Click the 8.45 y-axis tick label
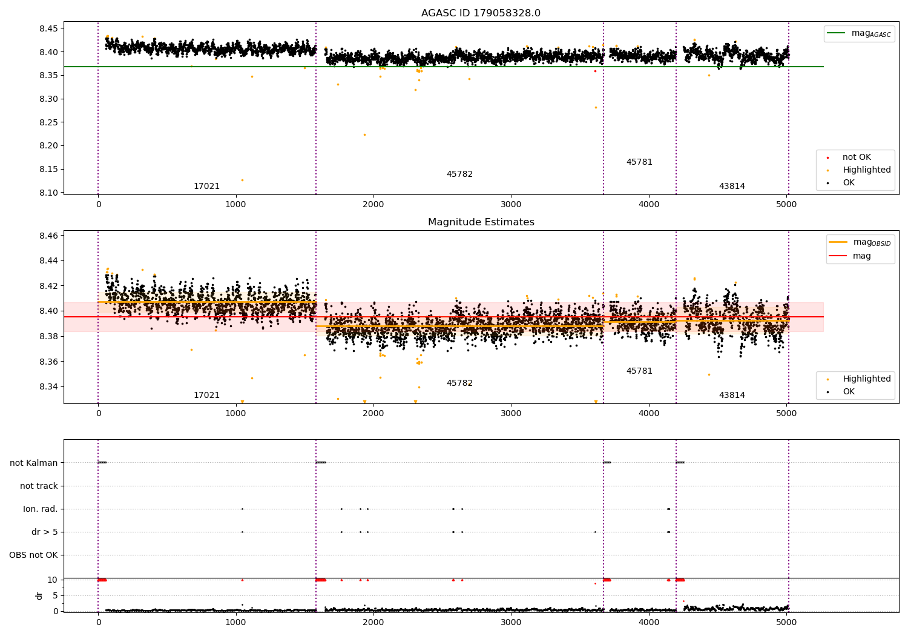The image size is (908, 636). click(48, 28)
